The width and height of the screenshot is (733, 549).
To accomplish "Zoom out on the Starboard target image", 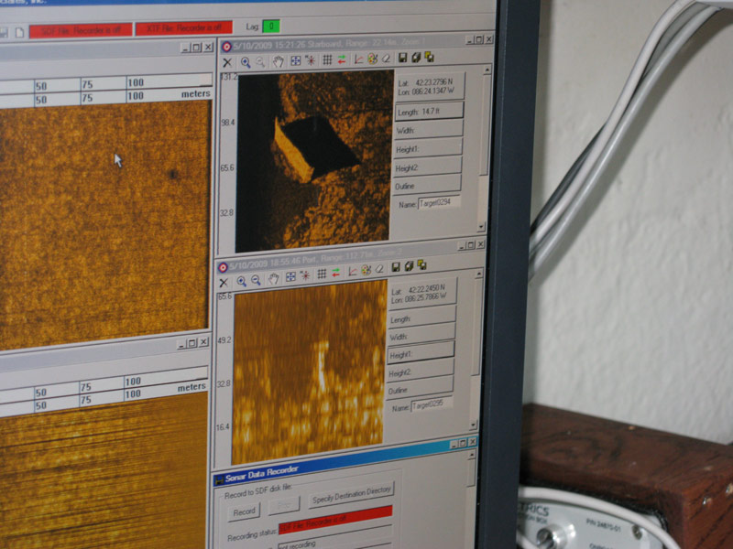I will point(261,61).
